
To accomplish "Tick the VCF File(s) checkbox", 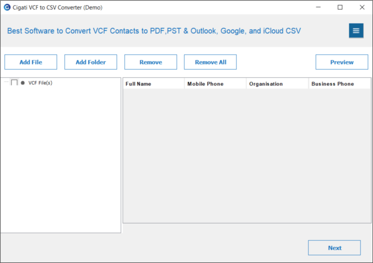I will coord(14,83).
